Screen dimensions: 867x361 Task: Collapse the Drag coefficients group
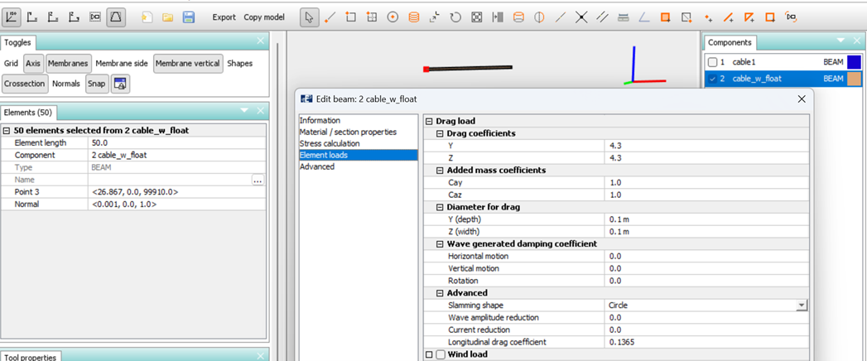[x=440, y=134]
